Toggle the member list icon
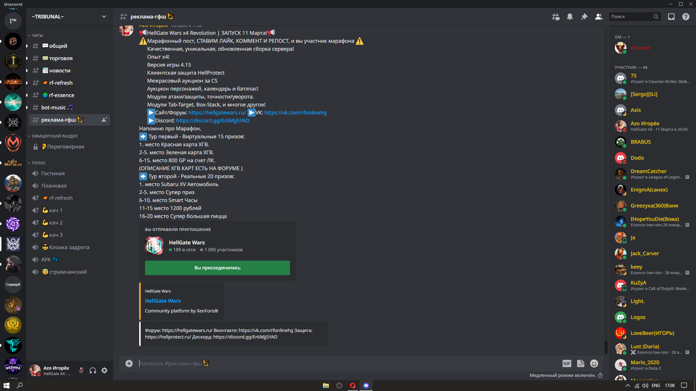The image size is (696, 391). (599, 17)
